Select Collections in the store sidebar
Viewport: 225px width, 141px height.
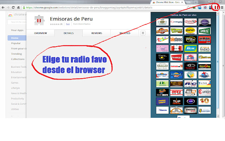pos(18,59)
